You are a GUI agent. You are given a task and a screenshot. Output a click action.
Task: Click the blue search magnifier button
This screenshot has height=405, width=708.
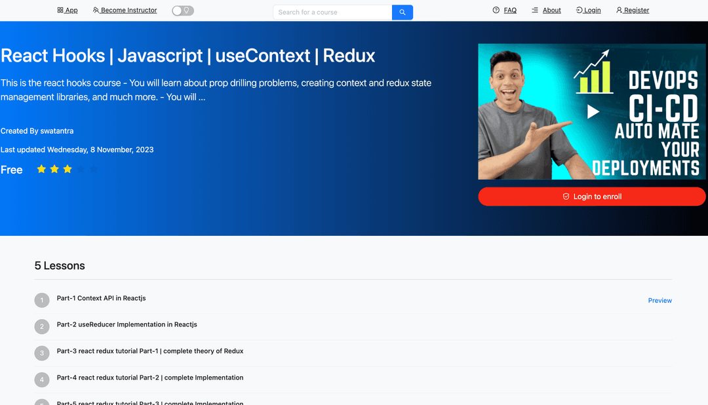point(403,12)
